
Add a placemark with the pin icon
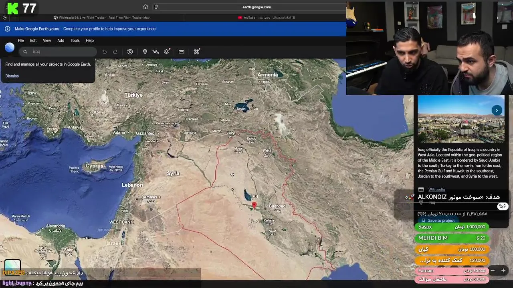point(145,52)
